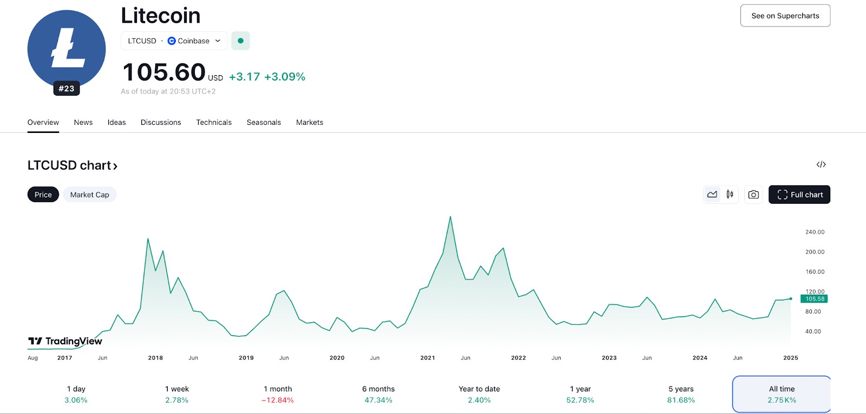Click the Aug time axis label
The width and height of the screenshot is (866, 414).
[x=33, y=358]
